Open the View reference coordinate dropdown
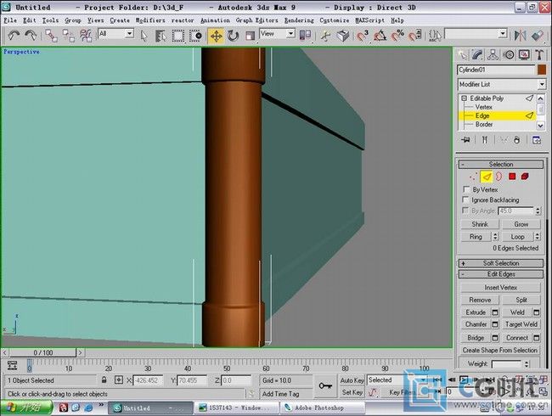 [x=290, y=34]
